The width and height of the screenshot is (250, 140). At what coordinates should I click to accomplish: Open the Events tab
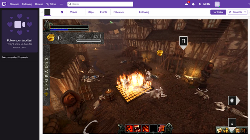tap(103, 12)
